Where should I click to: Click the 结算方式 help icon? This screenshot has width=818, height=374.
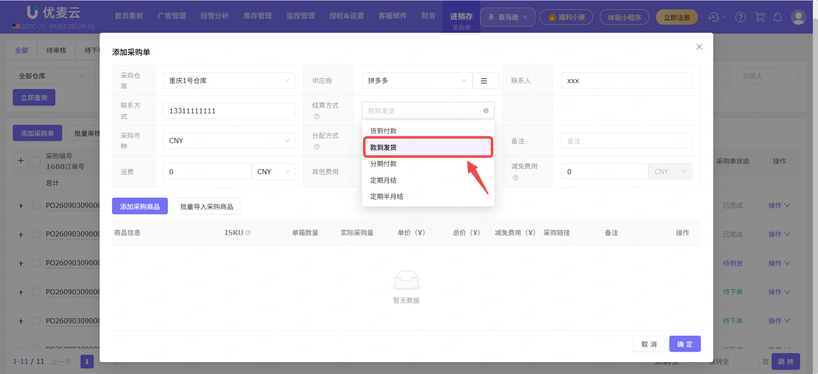(317, 116)
